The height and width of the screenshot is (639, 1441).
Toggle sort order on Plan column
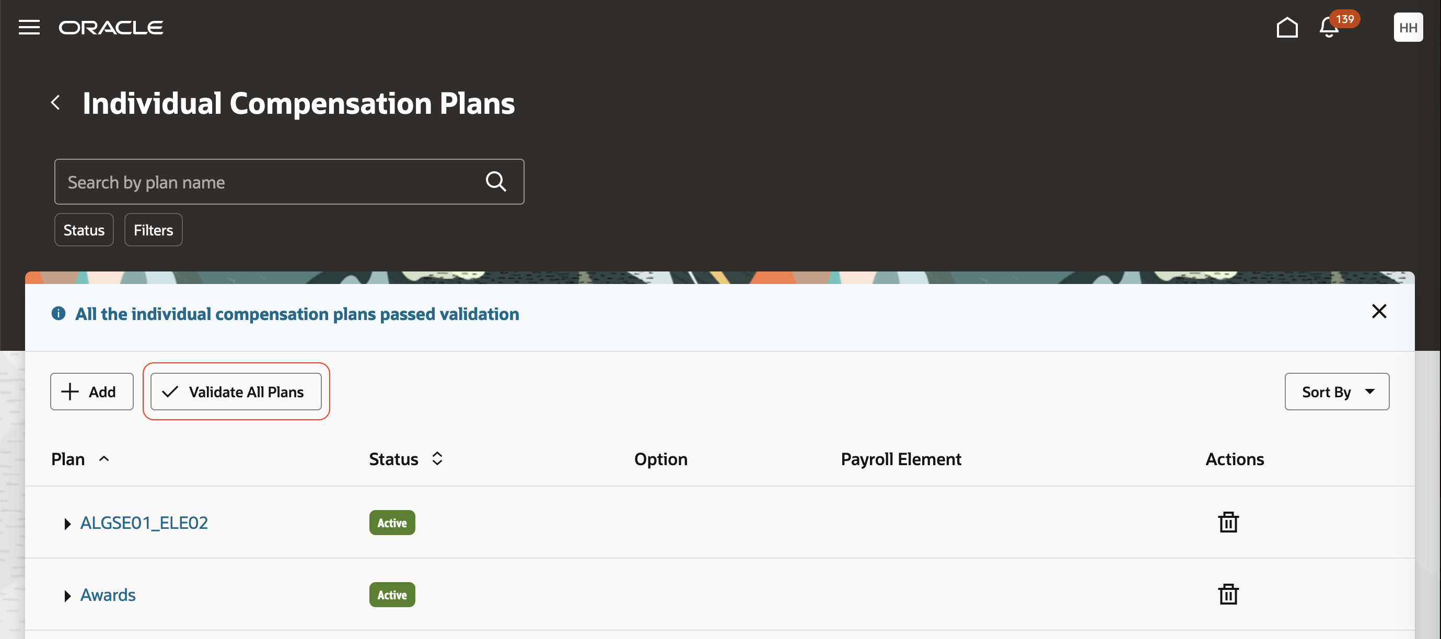[104, 459]
